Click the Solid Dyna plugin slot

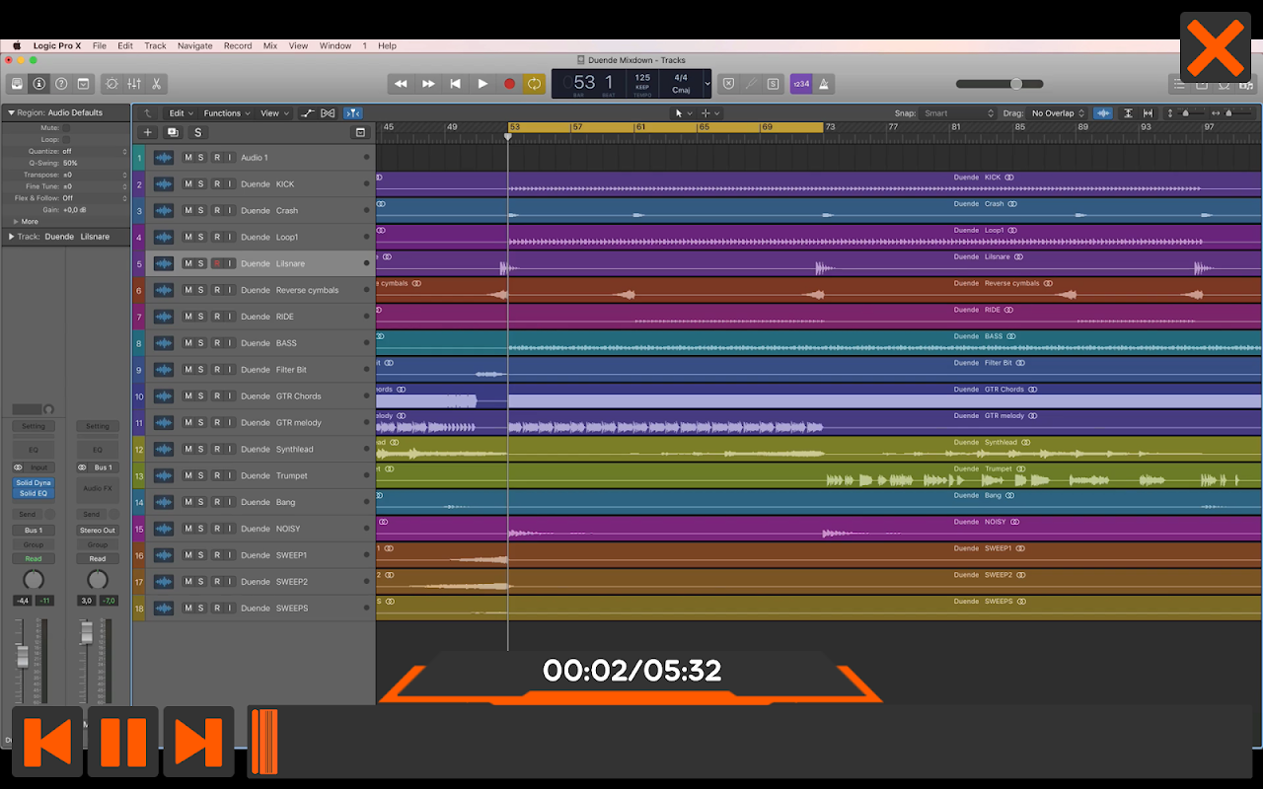pos(34,483)
